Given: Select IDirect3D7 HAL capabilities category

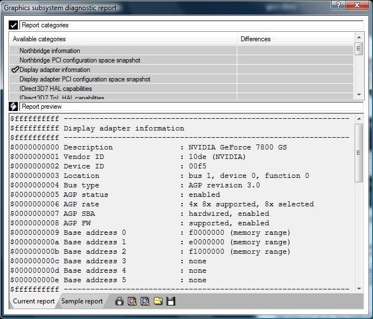Looking at the screenshot, I should click(181, 89).
